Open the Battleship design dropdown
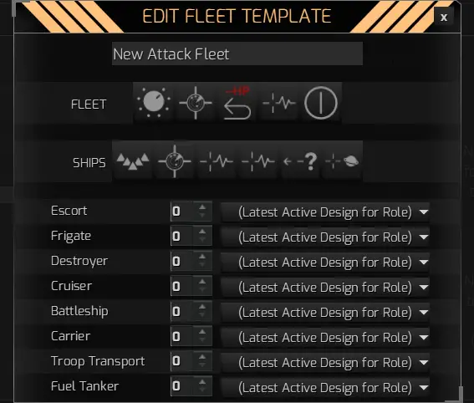Screen dimensions: 474x403 [325, 312]
